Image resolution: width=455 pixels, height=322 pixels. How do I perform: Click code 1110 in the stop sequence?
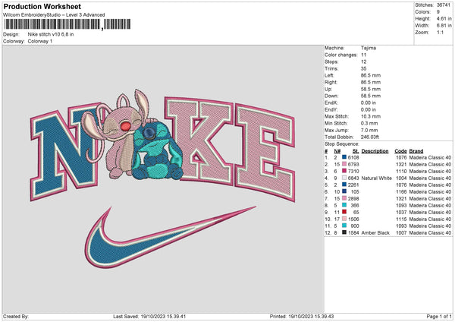[x=401, y=171]
